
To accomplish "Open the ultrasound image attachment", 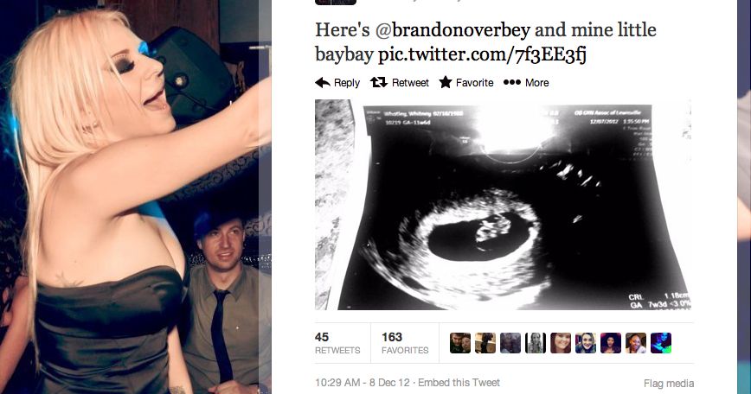I will coord(504,205).
